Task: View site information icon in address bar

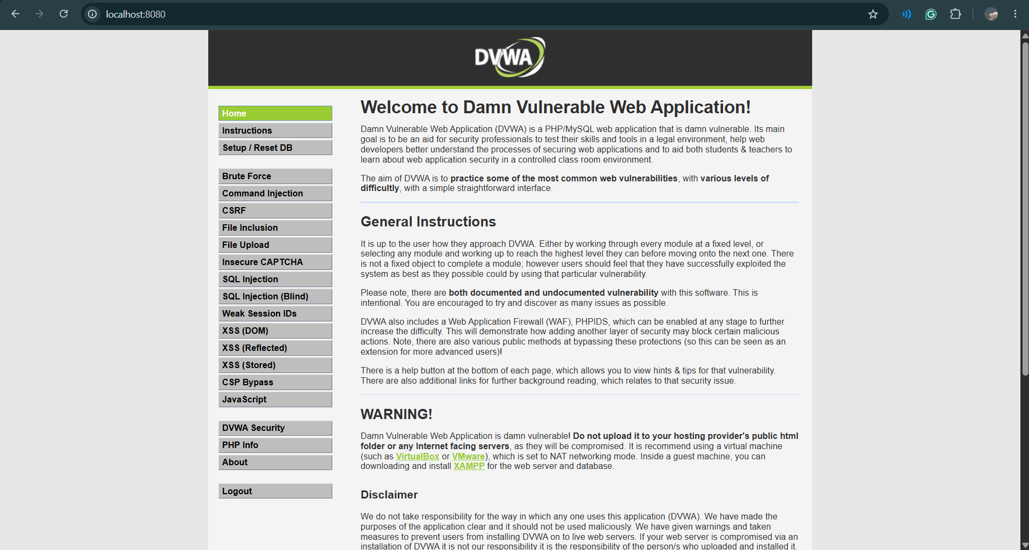Action: [92, 14]
